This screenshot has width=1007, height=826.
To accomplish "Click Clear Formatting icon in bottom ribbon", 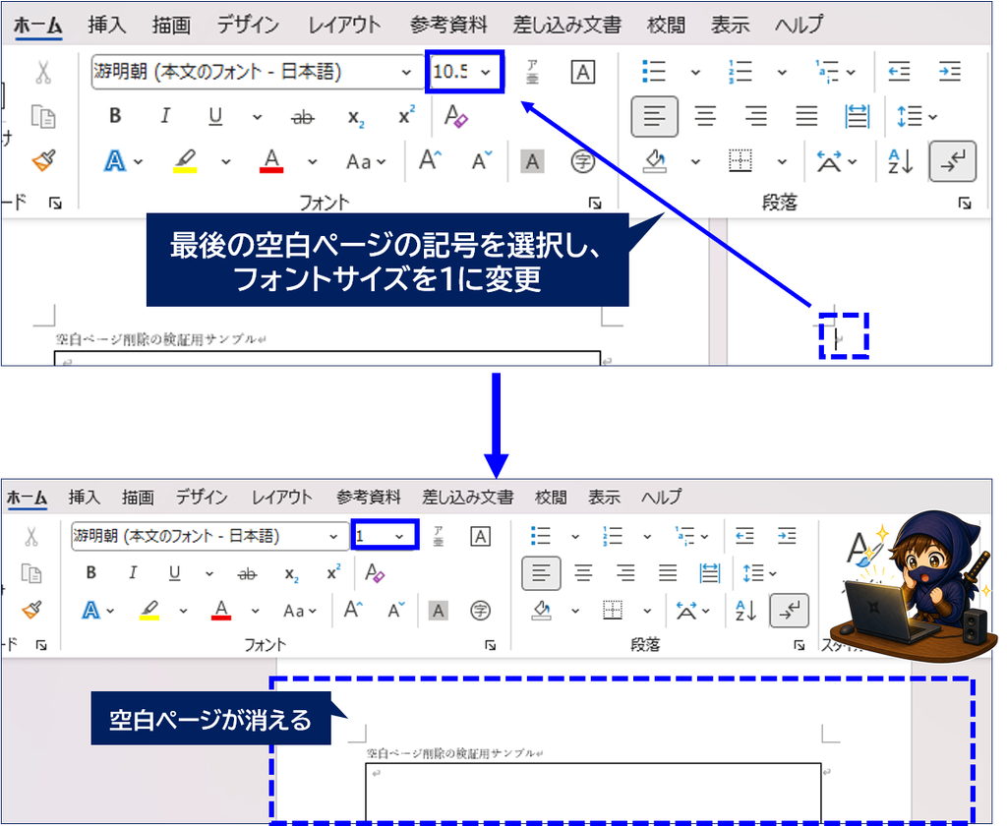I will (x=375, y=572).
